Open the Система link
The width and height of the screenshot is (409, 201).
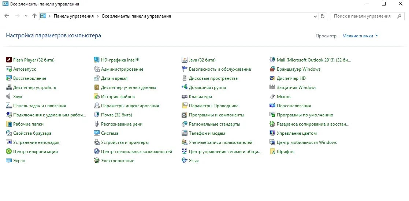tap(109, 133)
